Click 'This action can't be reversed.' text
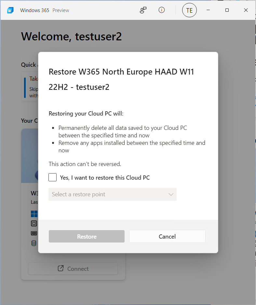The width and height of the screenshot is (256, 305). pos(85,164)
